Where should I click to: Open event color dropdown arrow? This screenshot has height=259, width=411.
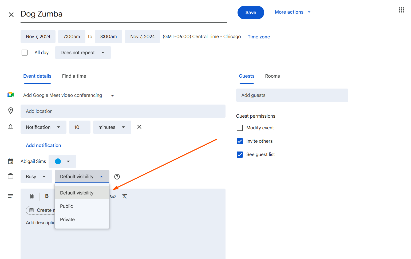point(68,161)
